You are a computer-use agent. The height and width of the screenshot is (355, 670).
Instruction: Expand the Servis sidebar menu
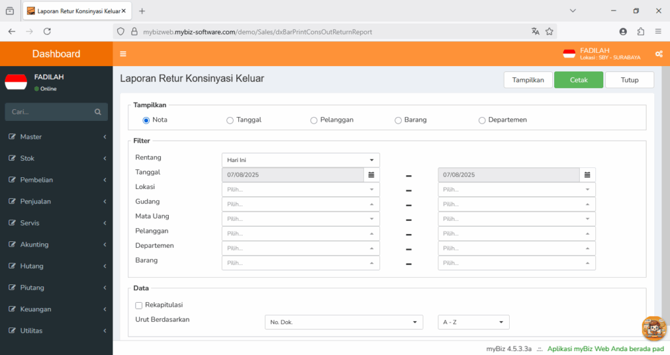pos(56,223)
